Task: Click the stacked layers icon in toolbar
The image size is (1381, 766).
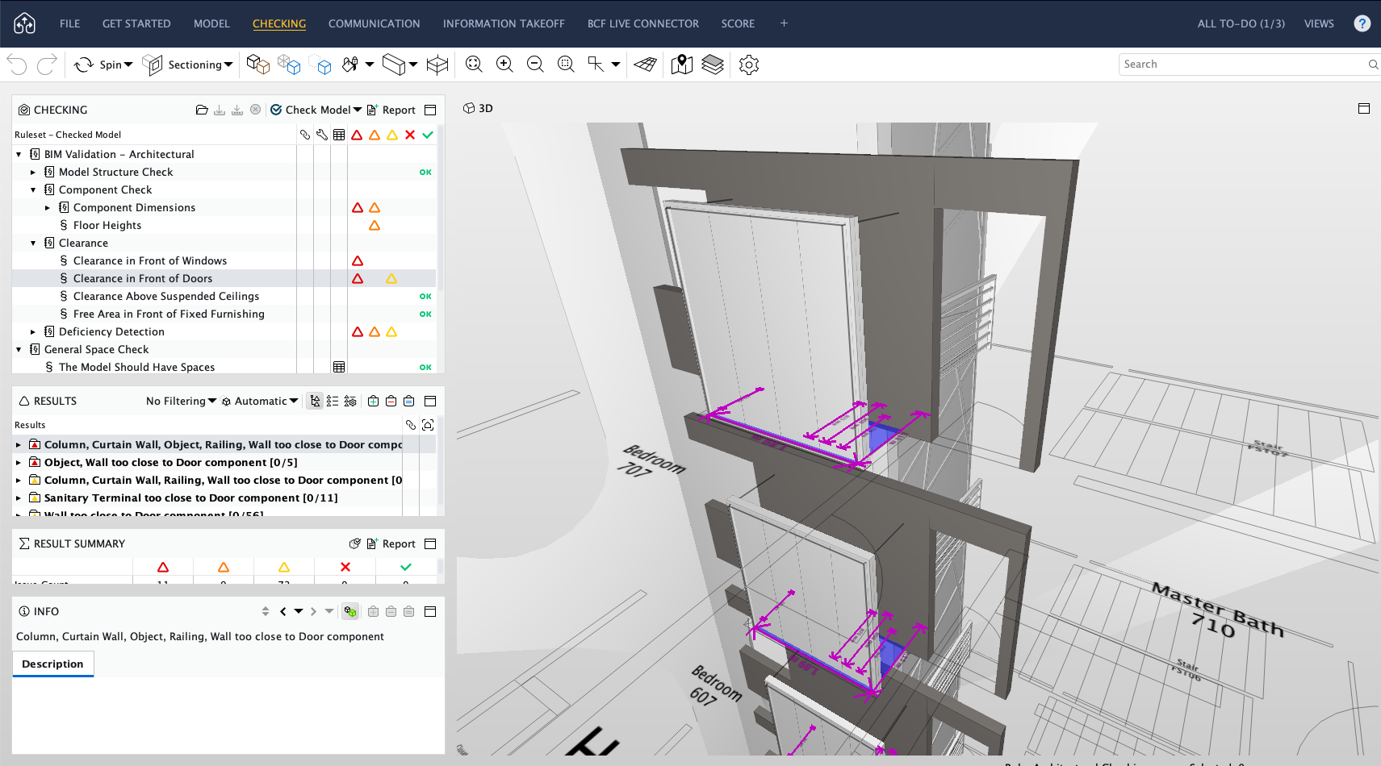Action: [x=713, y=65]
